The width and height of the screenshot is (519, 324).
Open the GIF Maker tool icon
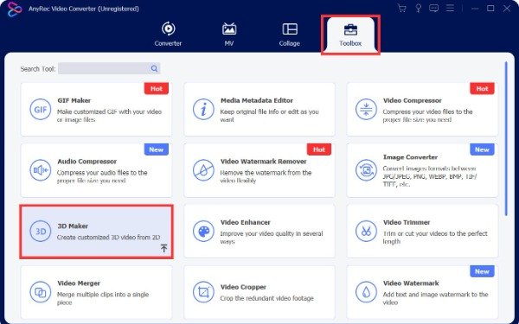pos(41,110)
